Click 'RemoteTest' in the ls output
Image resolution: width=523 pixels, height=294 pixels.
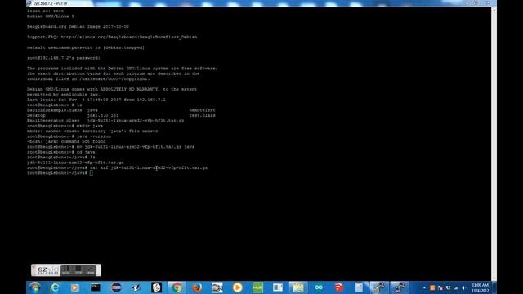(x=202, y=110)
